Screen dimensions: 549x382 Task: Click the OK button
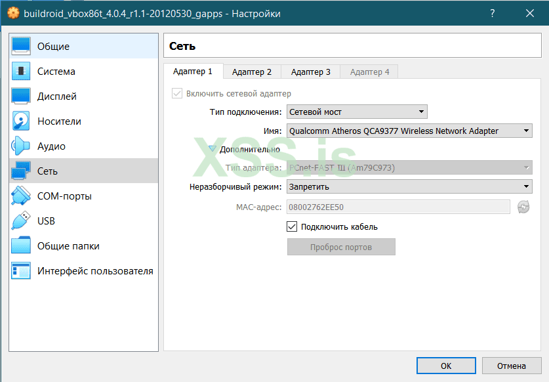[x=446, y=366]
